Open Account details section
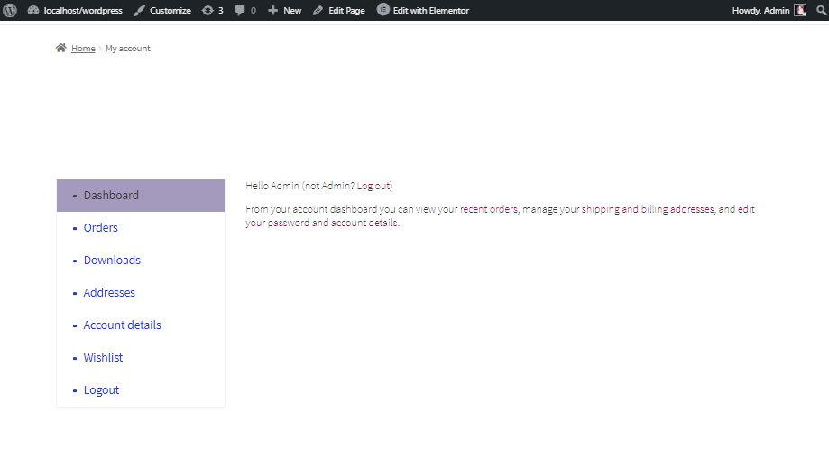This screenshot has height=458, width=829. [122, 325]
